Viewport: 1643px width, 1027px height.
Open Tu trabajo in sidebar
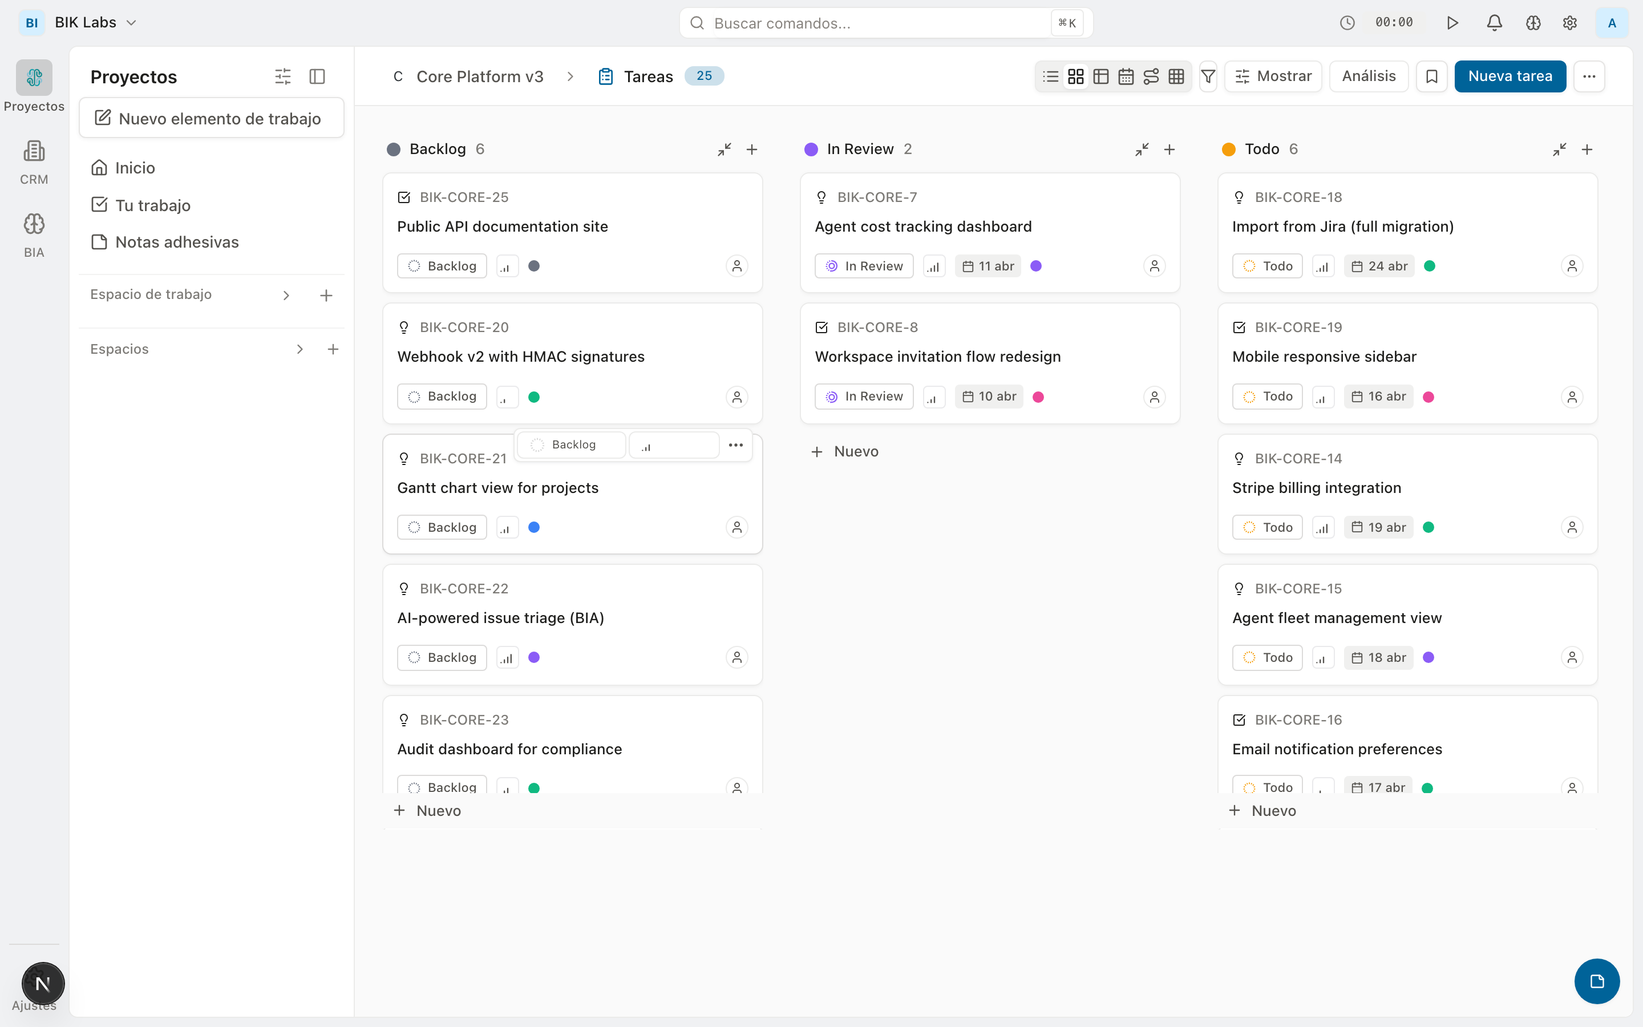tap(152, 205)
